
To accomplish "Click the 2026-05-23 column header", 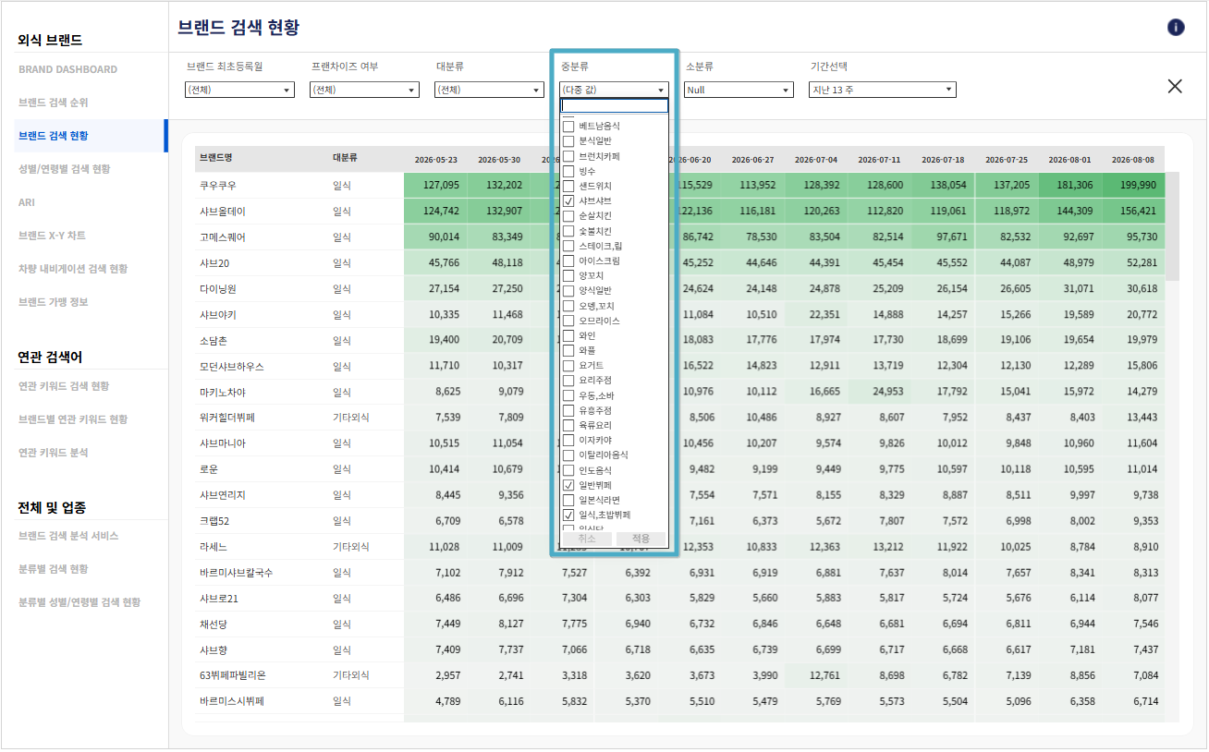I will pyautogui.click(x=435, y=159).
